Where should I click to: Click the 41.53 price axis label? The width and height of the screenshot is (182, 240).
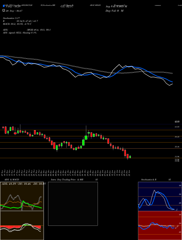(x=177, y=127)
